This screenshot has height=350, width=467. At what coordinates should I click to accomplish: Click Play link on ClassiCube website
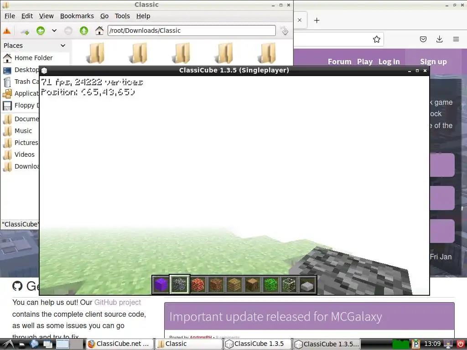(x=365, y=62)
